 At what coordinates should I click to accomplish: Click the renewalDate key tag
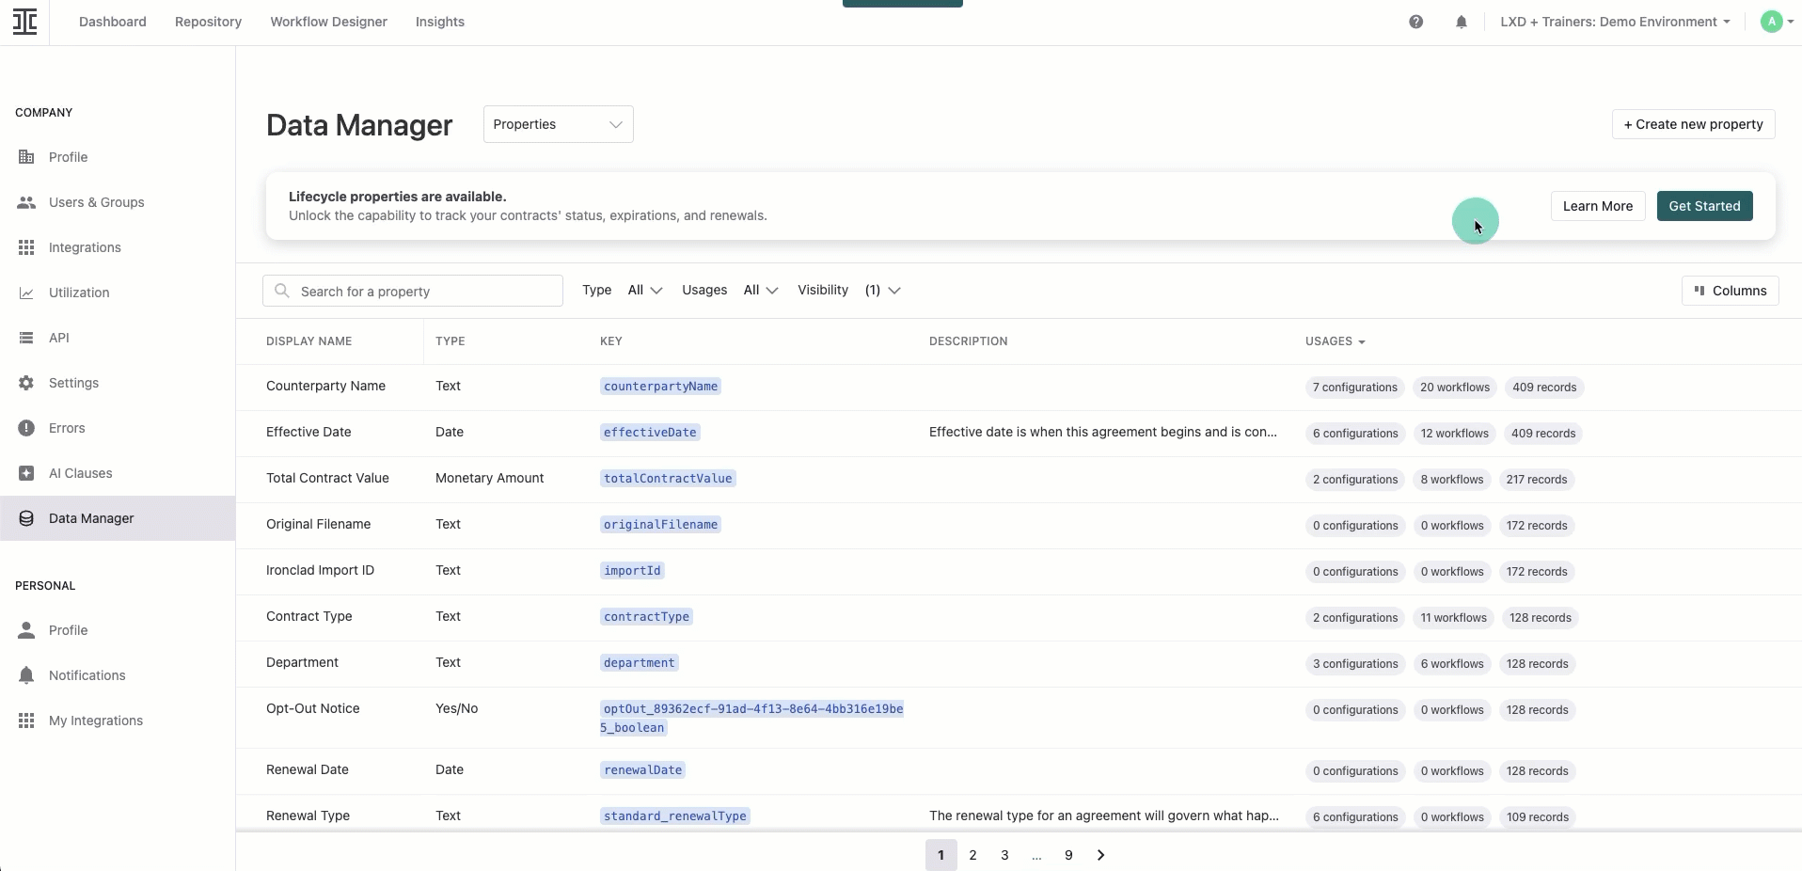(x=642, y=770)
